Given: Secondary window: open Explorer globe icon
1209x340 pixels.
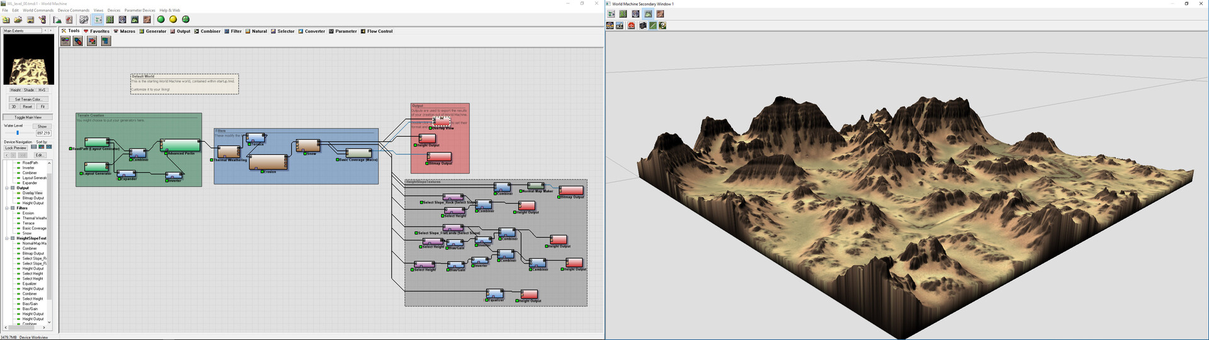Looking at the screenshot, I should point(635,14).
